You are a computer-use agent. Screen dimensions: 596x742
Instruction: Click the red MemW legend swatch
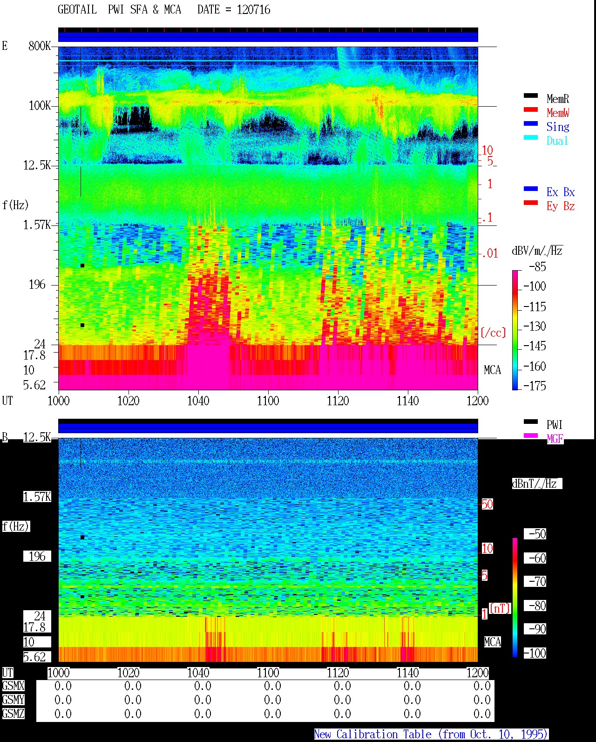pos(531,109)
